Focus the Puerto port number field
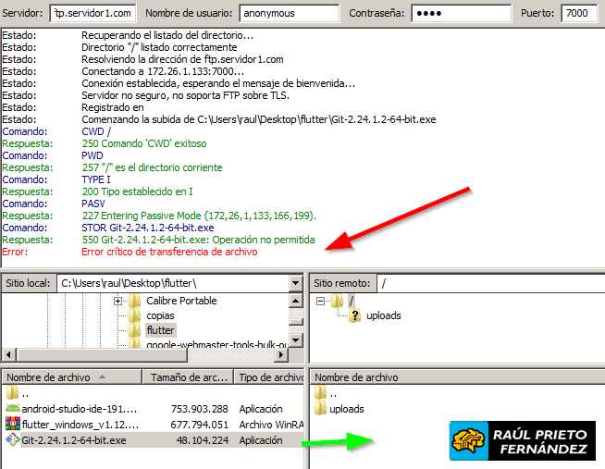605x469 pixels. click(582, 14)
